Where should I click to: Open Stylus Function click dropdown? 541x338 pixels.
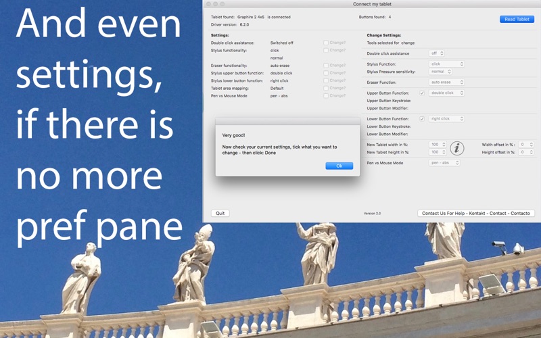446,64
